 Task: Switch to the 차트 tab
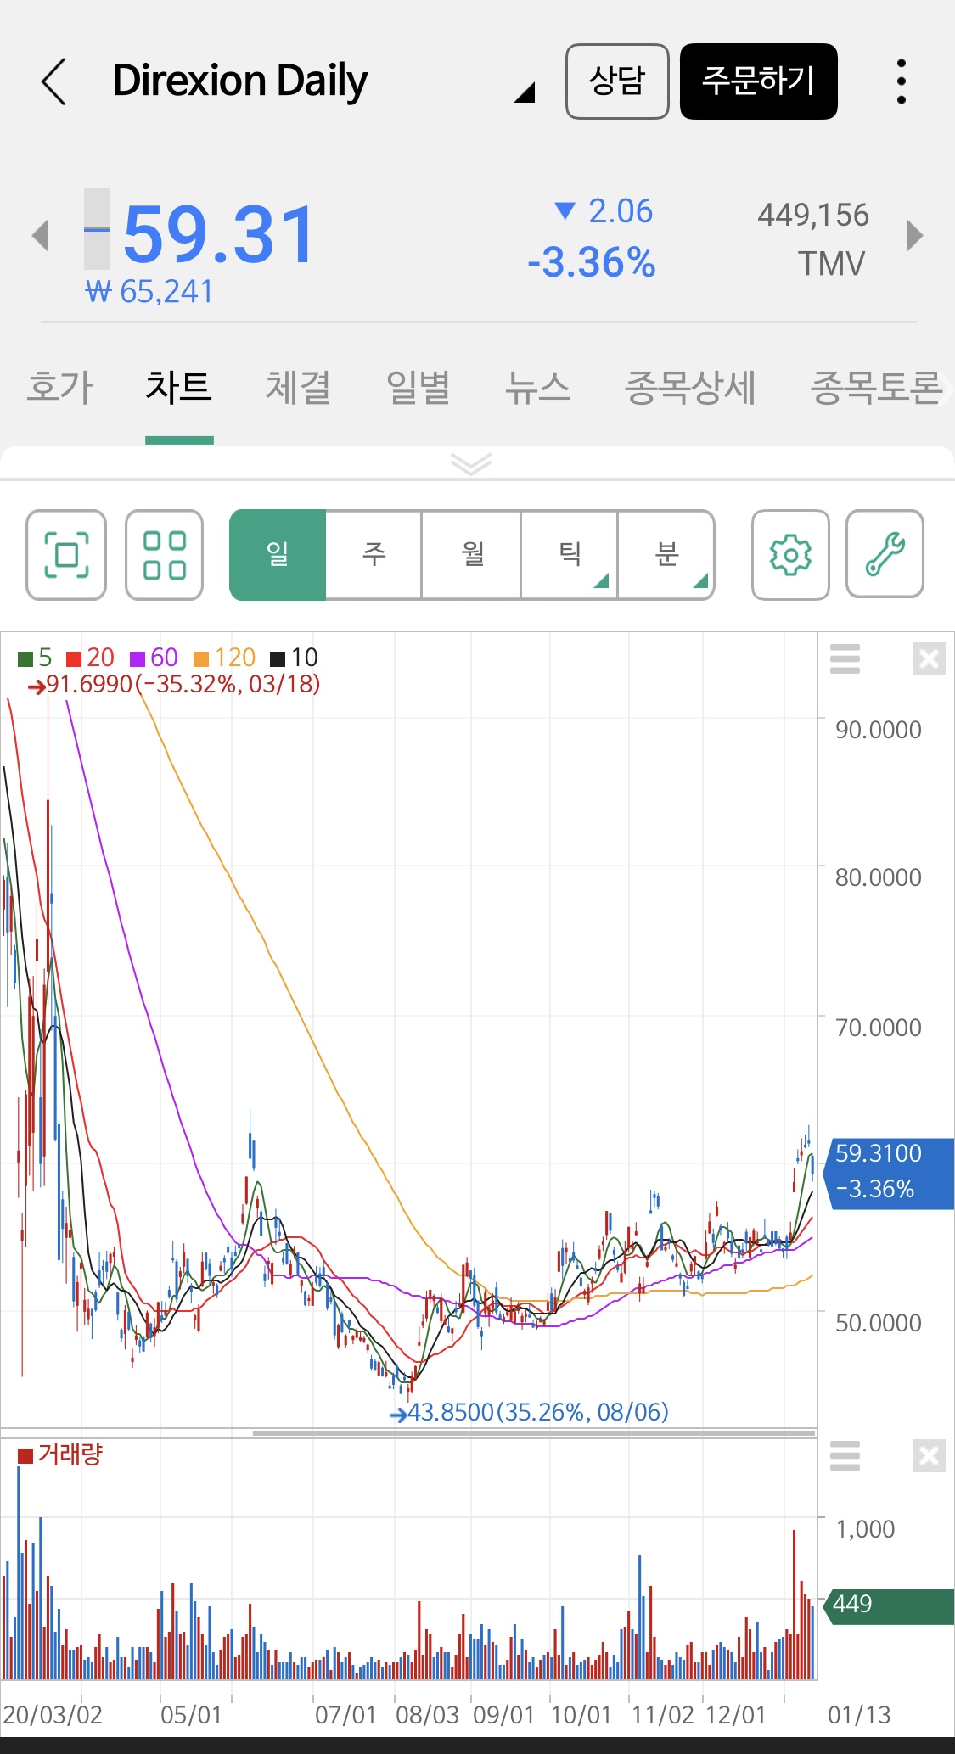179,388
